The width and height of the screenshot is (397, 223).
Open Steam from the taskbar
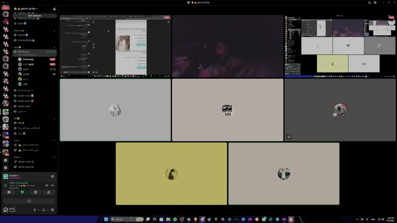tap(209, 219)
